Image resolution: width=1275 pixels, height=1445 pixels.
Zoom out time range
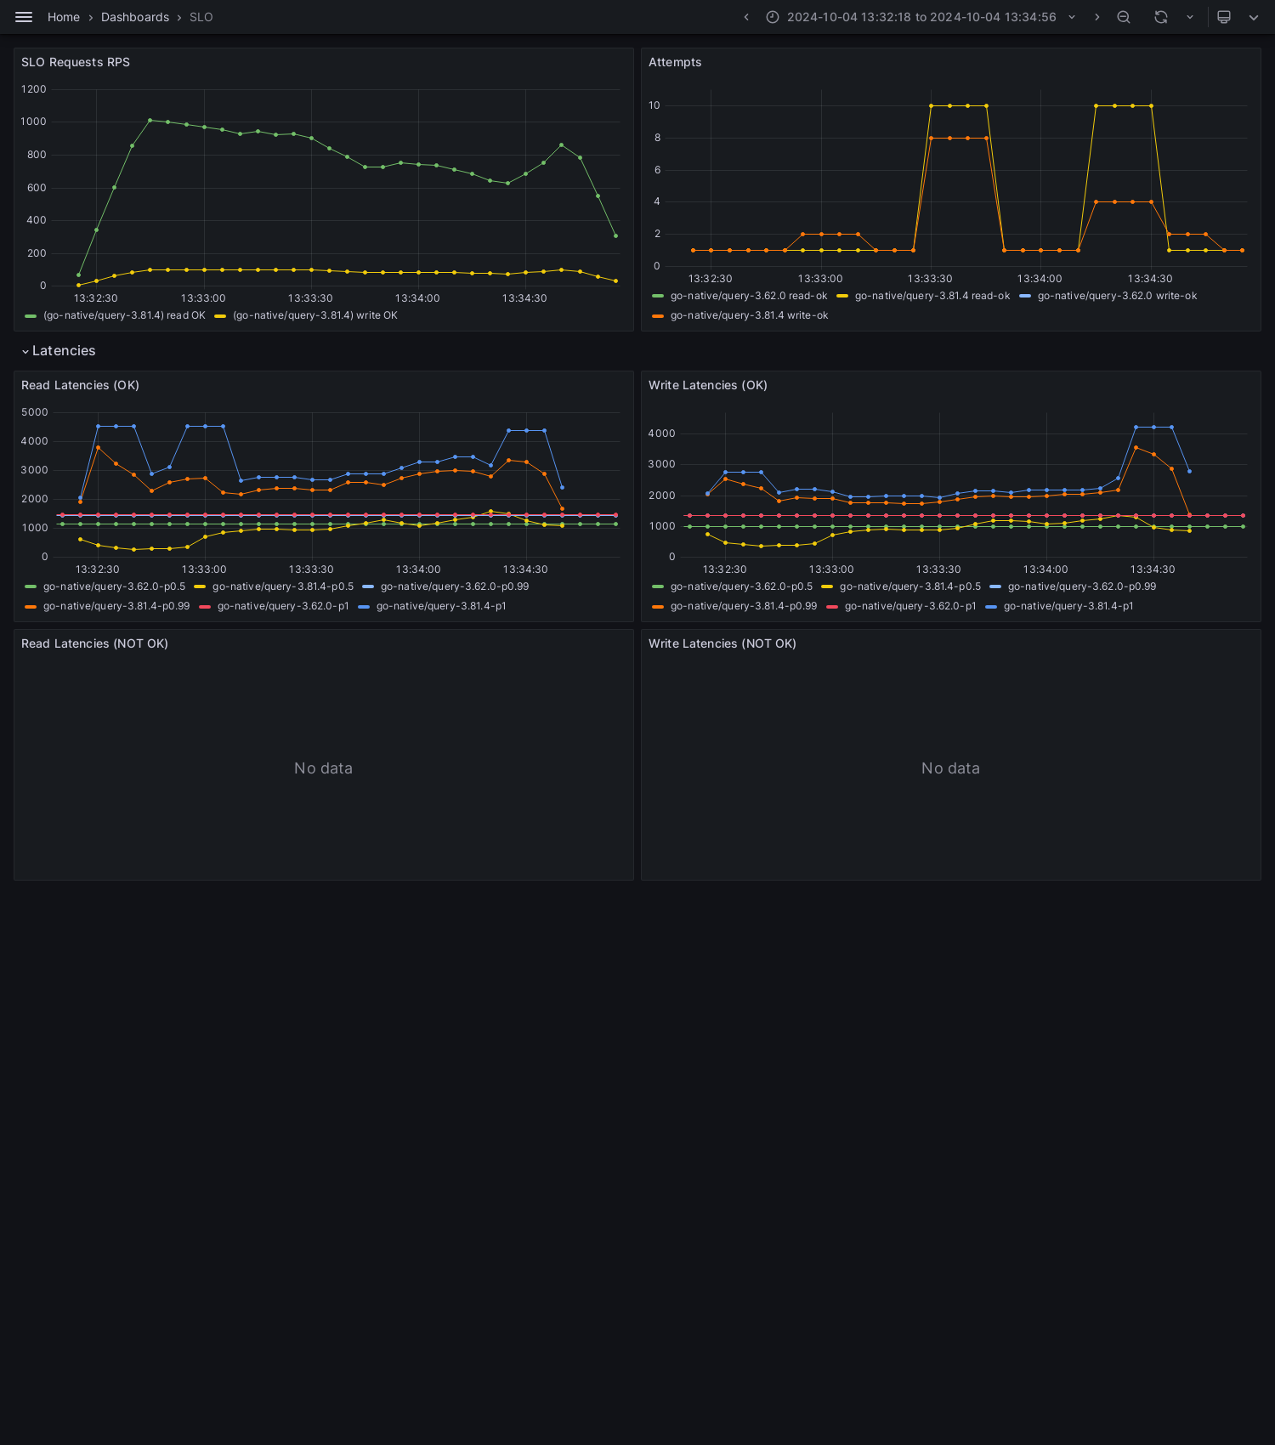1124,17
